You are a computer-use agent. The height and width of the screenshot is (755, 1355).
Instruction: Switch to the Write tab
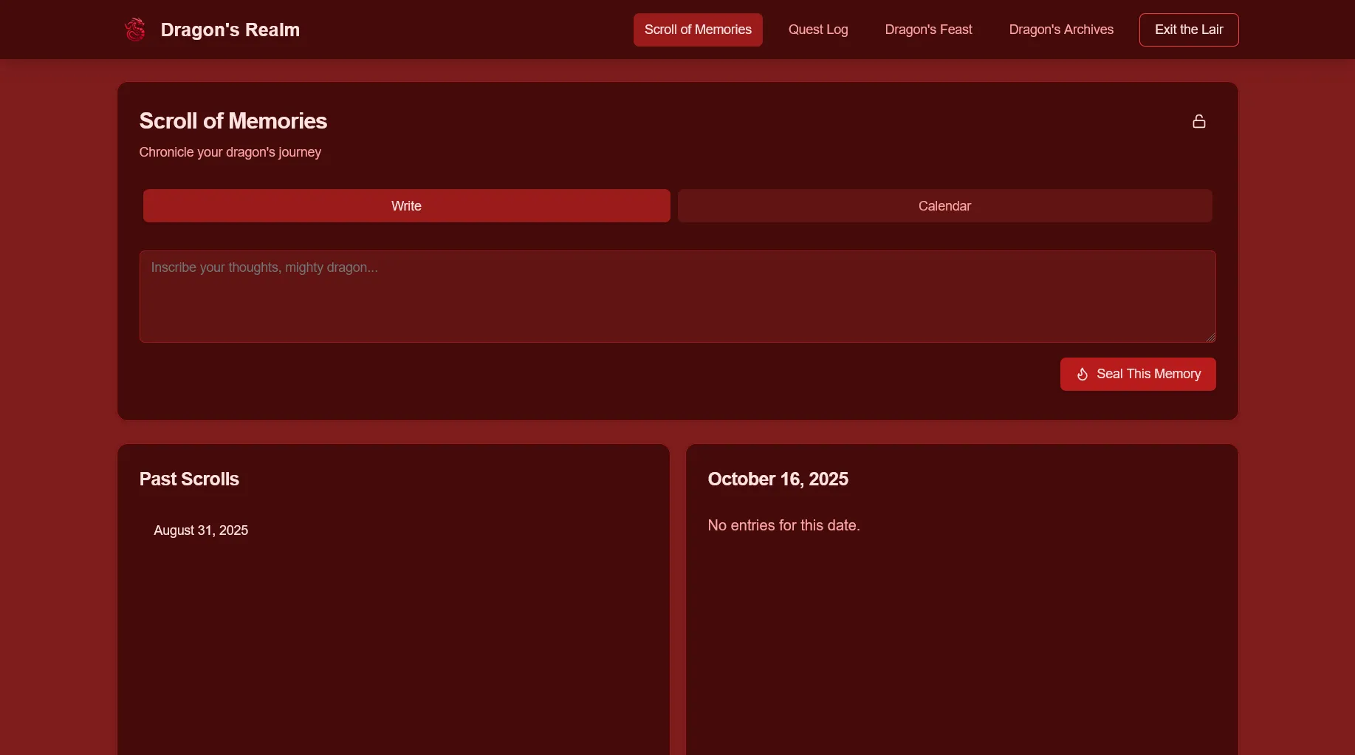(x=406, y=206)
